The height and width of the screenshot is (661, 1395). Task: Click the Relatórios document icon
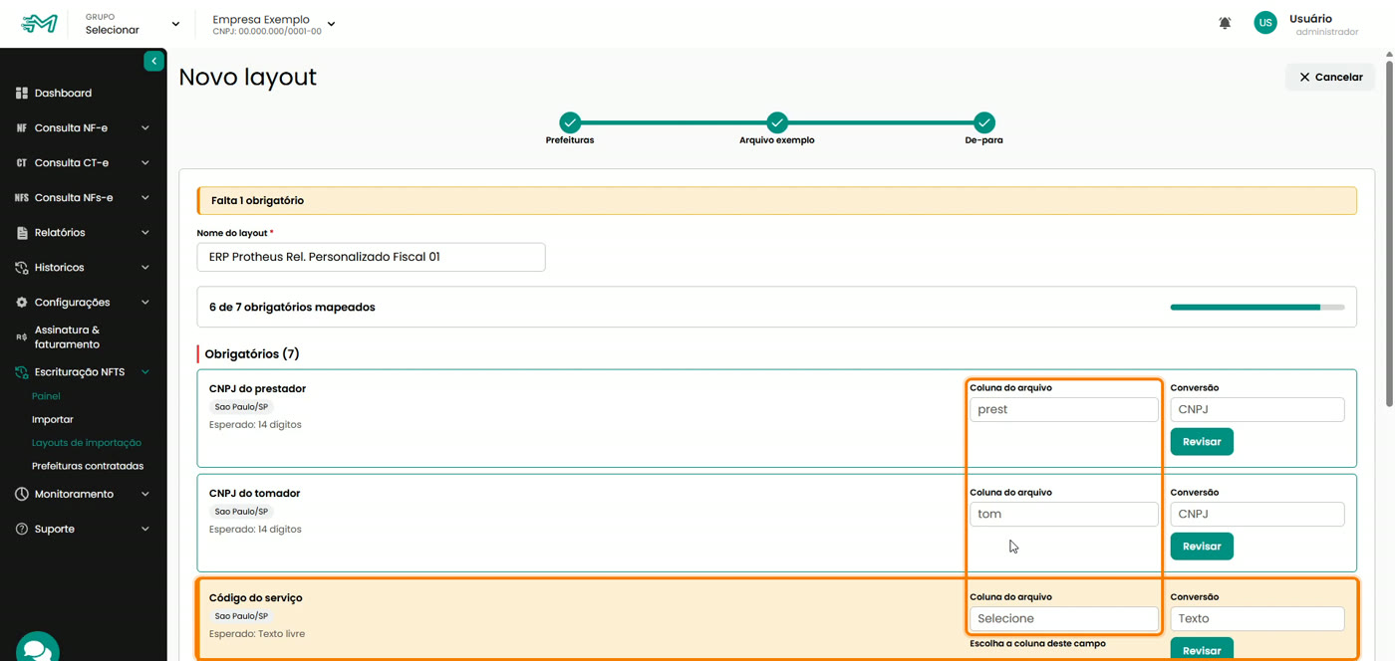click(x=22, y=233)
